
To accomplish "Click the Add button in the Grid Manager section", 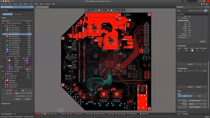I will [x=190, y=64].
